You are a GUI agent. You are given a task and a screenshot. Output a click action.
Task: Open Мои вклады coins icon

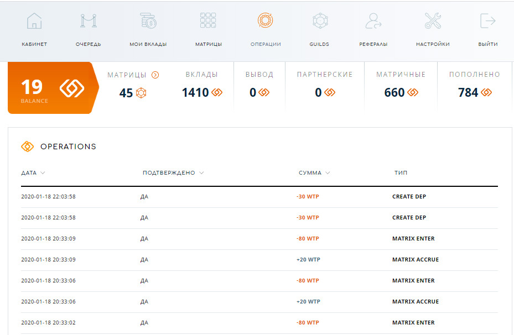pyautogui.click(x=148, y=21)
